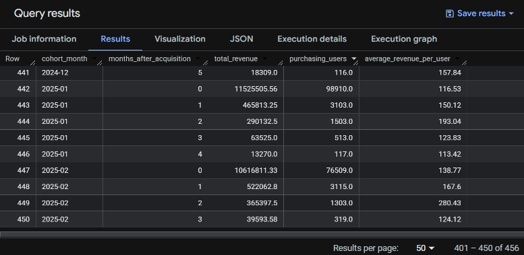Click the Save results link text
The height and width of the screenshot is (255, 524).
pos(482,13)
